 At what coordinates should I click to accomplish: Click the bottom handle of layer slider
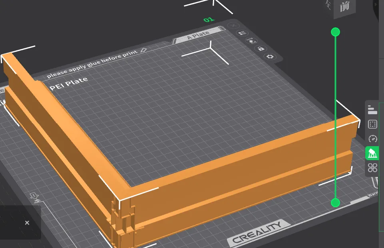tap(335, 203)
